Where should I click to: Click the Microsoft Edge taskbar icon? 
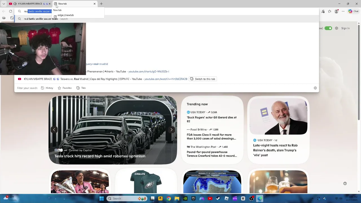click(259, 198)
